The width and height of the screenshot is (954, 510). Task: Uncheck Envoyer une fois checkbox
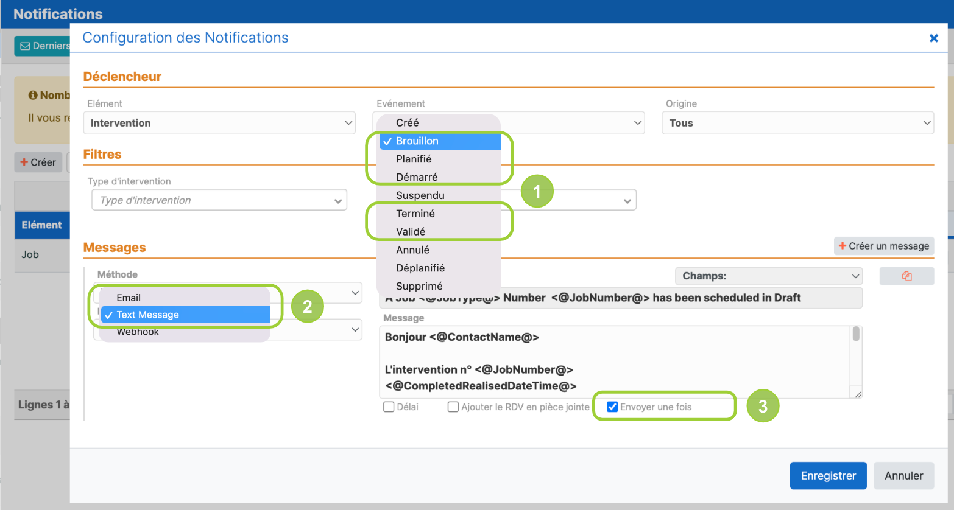click(x=612, y=407)
